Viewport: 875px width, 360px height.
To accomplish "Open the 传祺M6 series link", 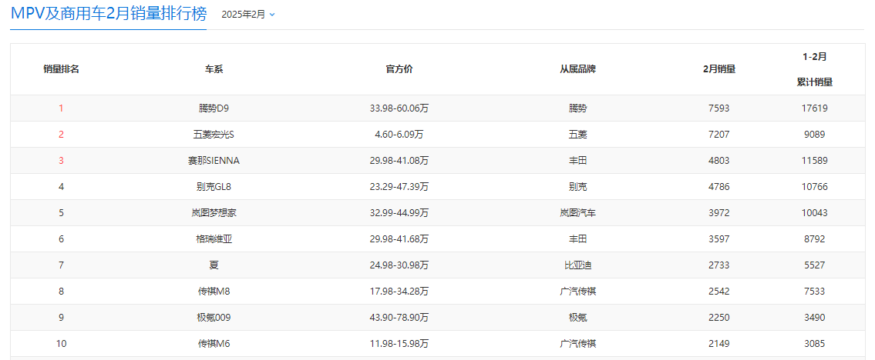I will 214,344.
